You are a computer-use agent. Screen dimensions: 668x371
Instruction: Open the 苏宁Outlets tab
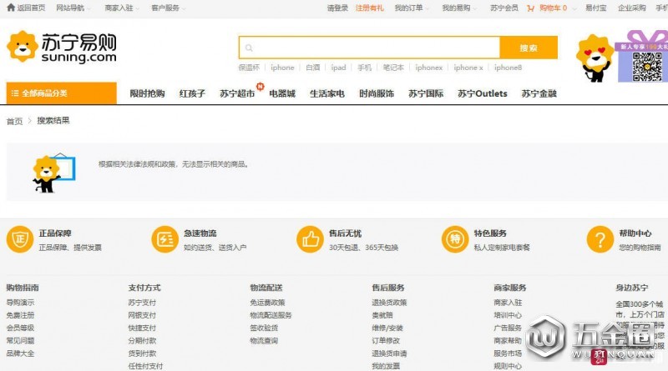tap(483, 93)
